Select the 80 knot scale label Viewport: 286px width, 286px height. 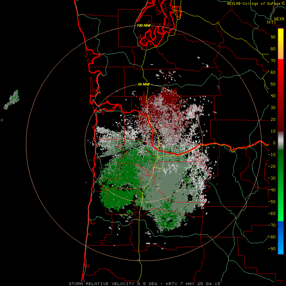[x=273, y=49]
